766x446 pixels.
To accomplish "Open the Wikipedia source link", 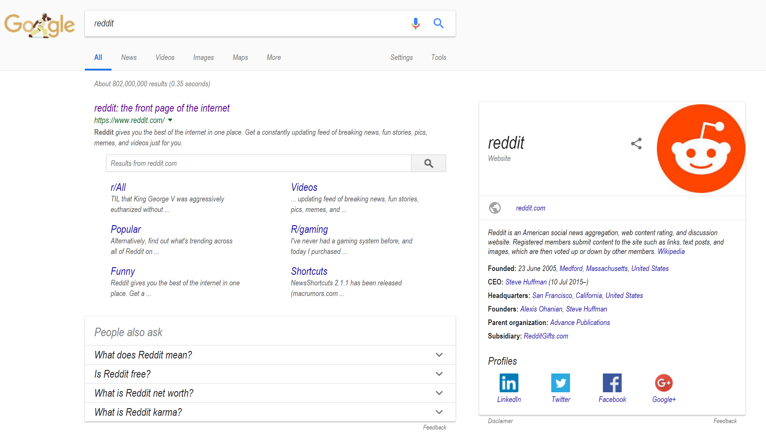I will point(671,252).
